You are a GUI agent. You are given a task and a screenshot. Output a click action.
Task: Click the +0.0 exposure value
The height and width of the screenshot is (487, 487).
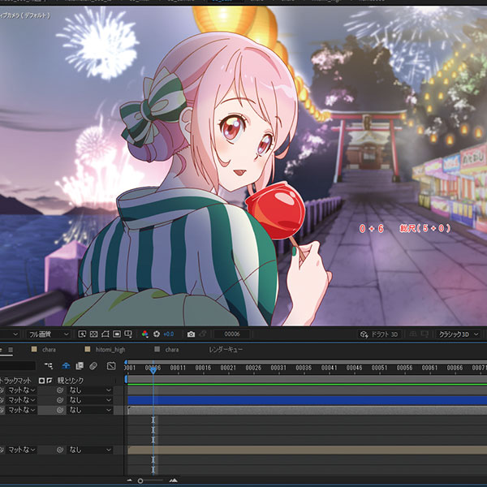coord(168,334)
